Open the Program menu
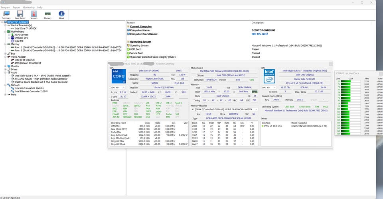Image resolution: width=383 pixels, height=199 pixels. coord(6,7)
